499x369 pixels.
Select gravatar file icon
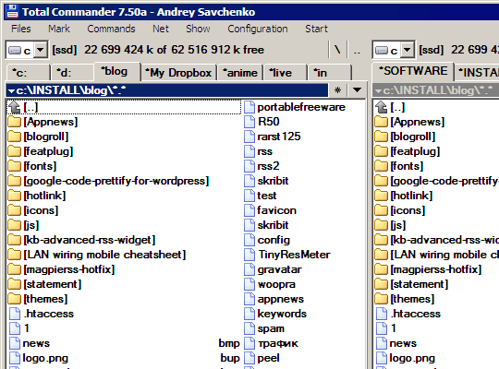click(x=249, y=270)
